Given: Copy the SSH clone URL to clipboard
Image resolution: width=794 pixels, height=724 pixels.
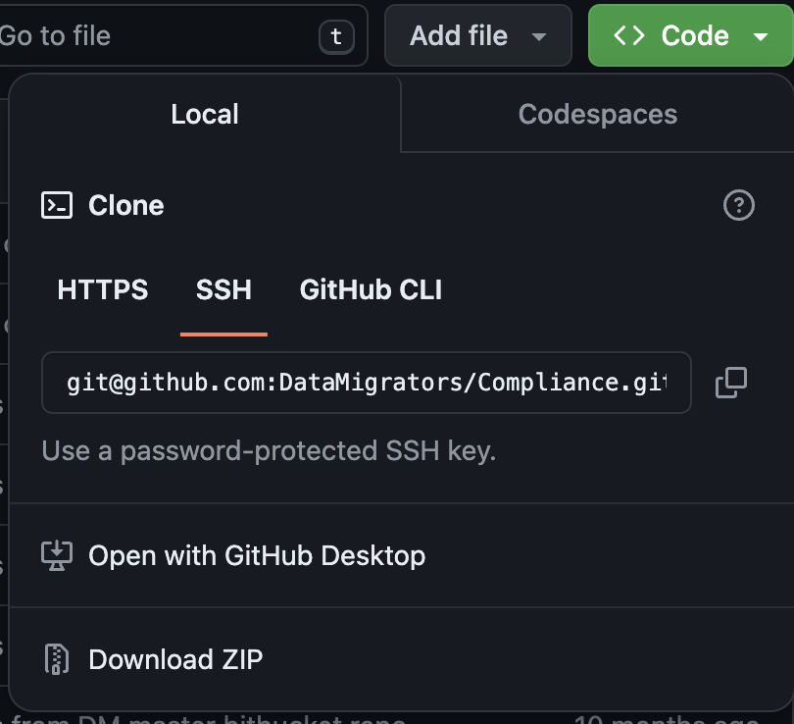Looking at the screenshot, I should pos(731,383).
